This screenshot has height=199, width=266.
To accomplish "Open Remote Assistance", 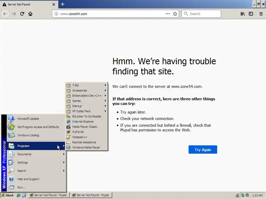I will 87,142.
